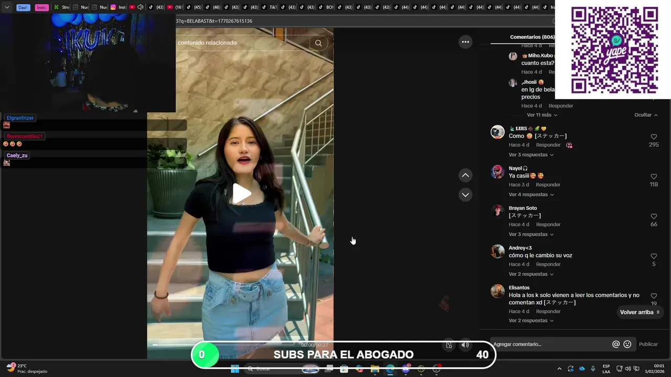Click the Publicar button
This screenshot has width=671, height=377.
click(648, 344)
